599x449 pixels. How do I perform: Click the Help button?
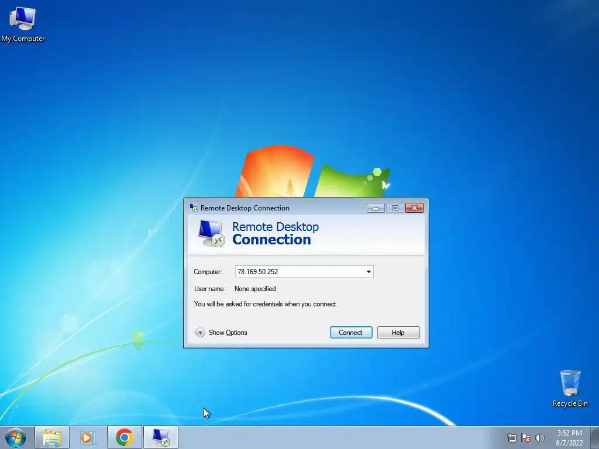[398, 333]
